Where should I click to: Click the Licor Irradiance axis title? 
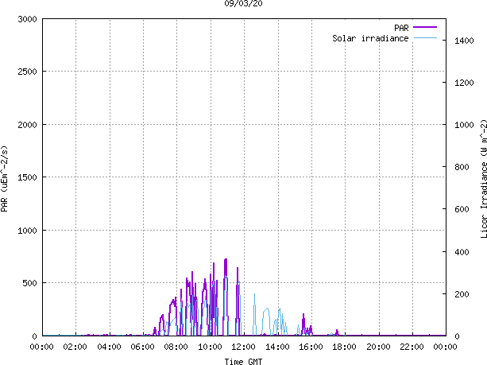[483, 179]
